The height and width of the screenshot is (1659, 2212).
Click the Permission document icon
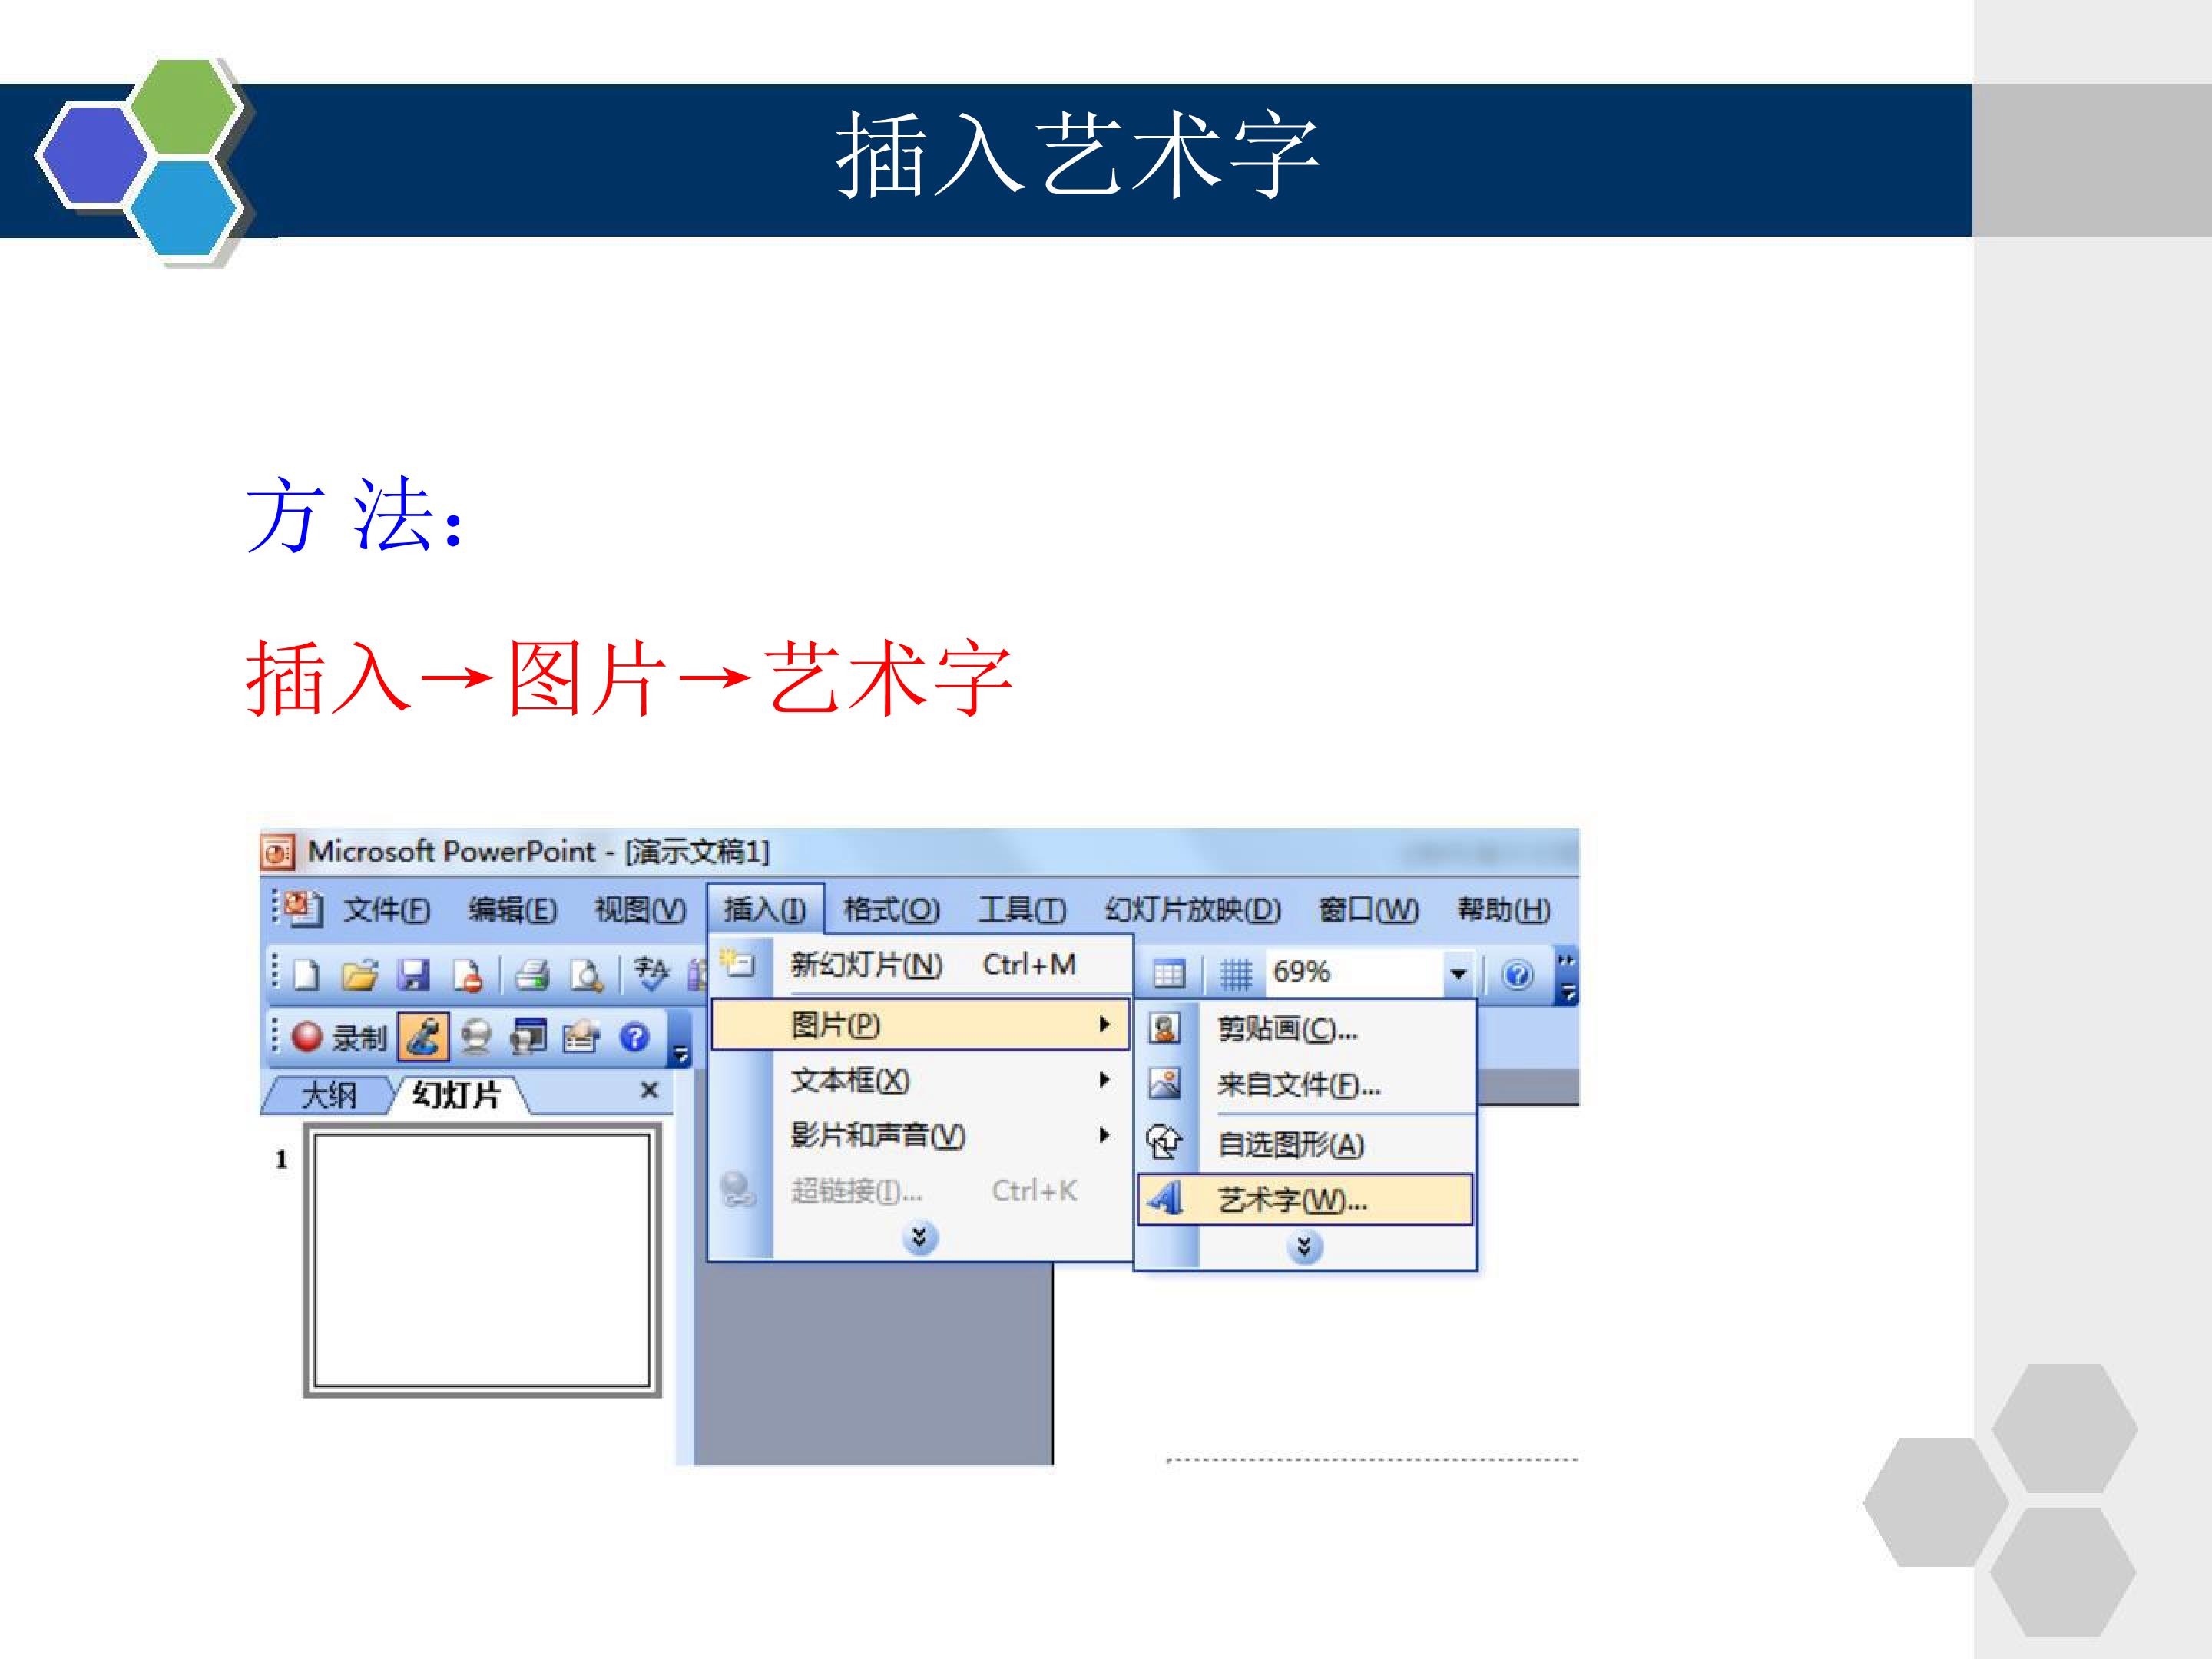coord(467,975)
